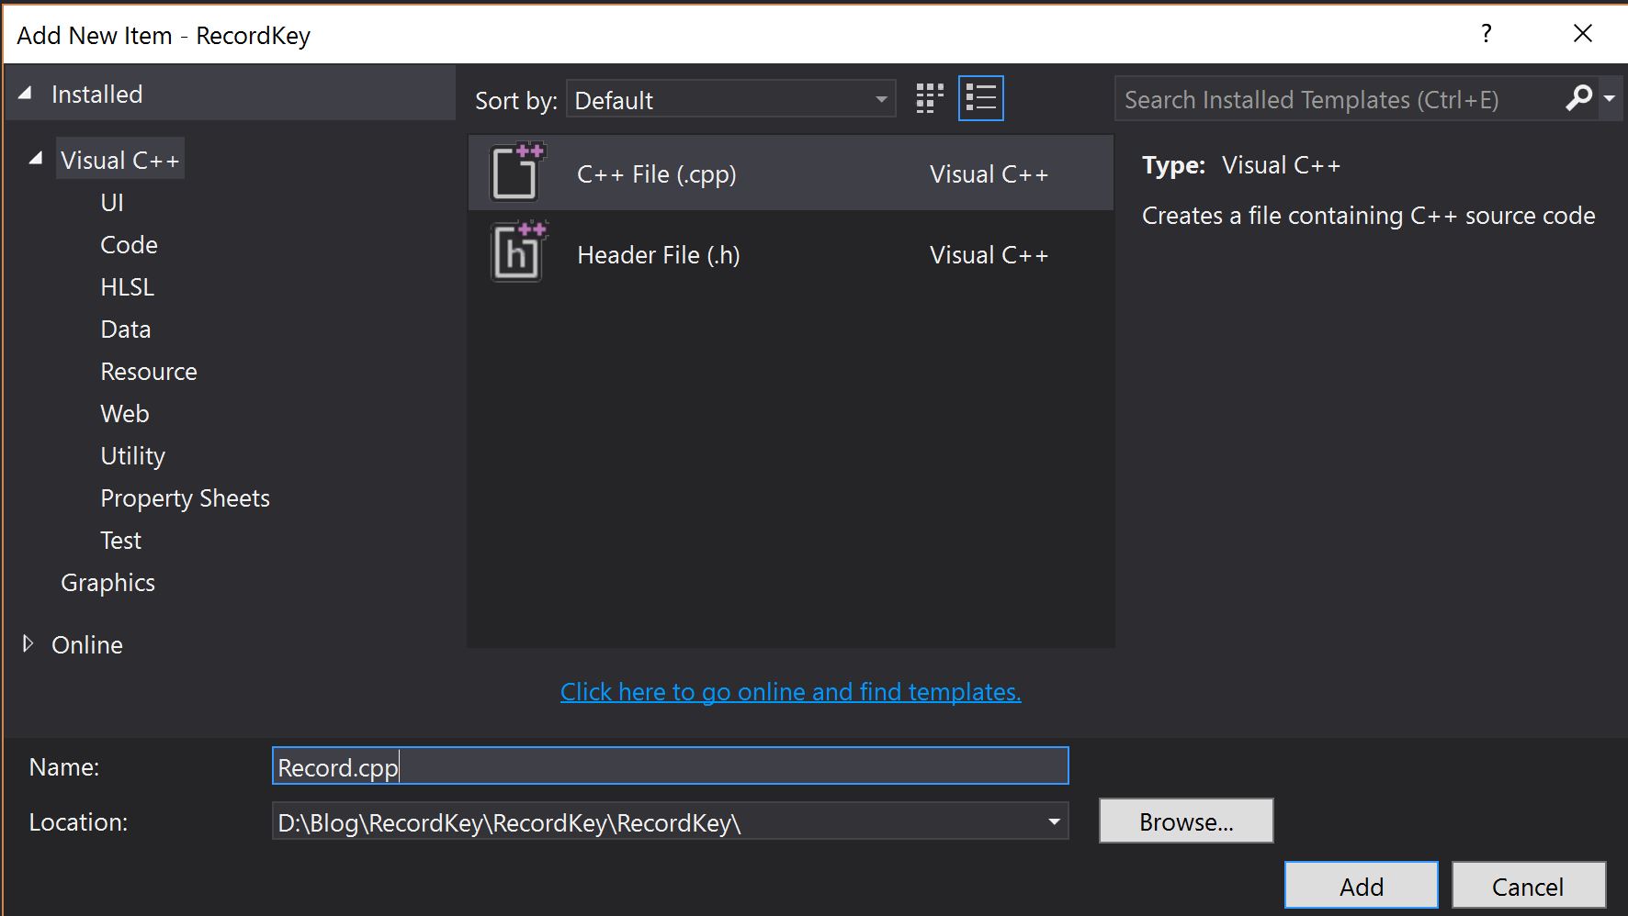Click the Add button
Image resolution: width=1628 pixels, height=916 pixels.
[x=1361, y=885]
